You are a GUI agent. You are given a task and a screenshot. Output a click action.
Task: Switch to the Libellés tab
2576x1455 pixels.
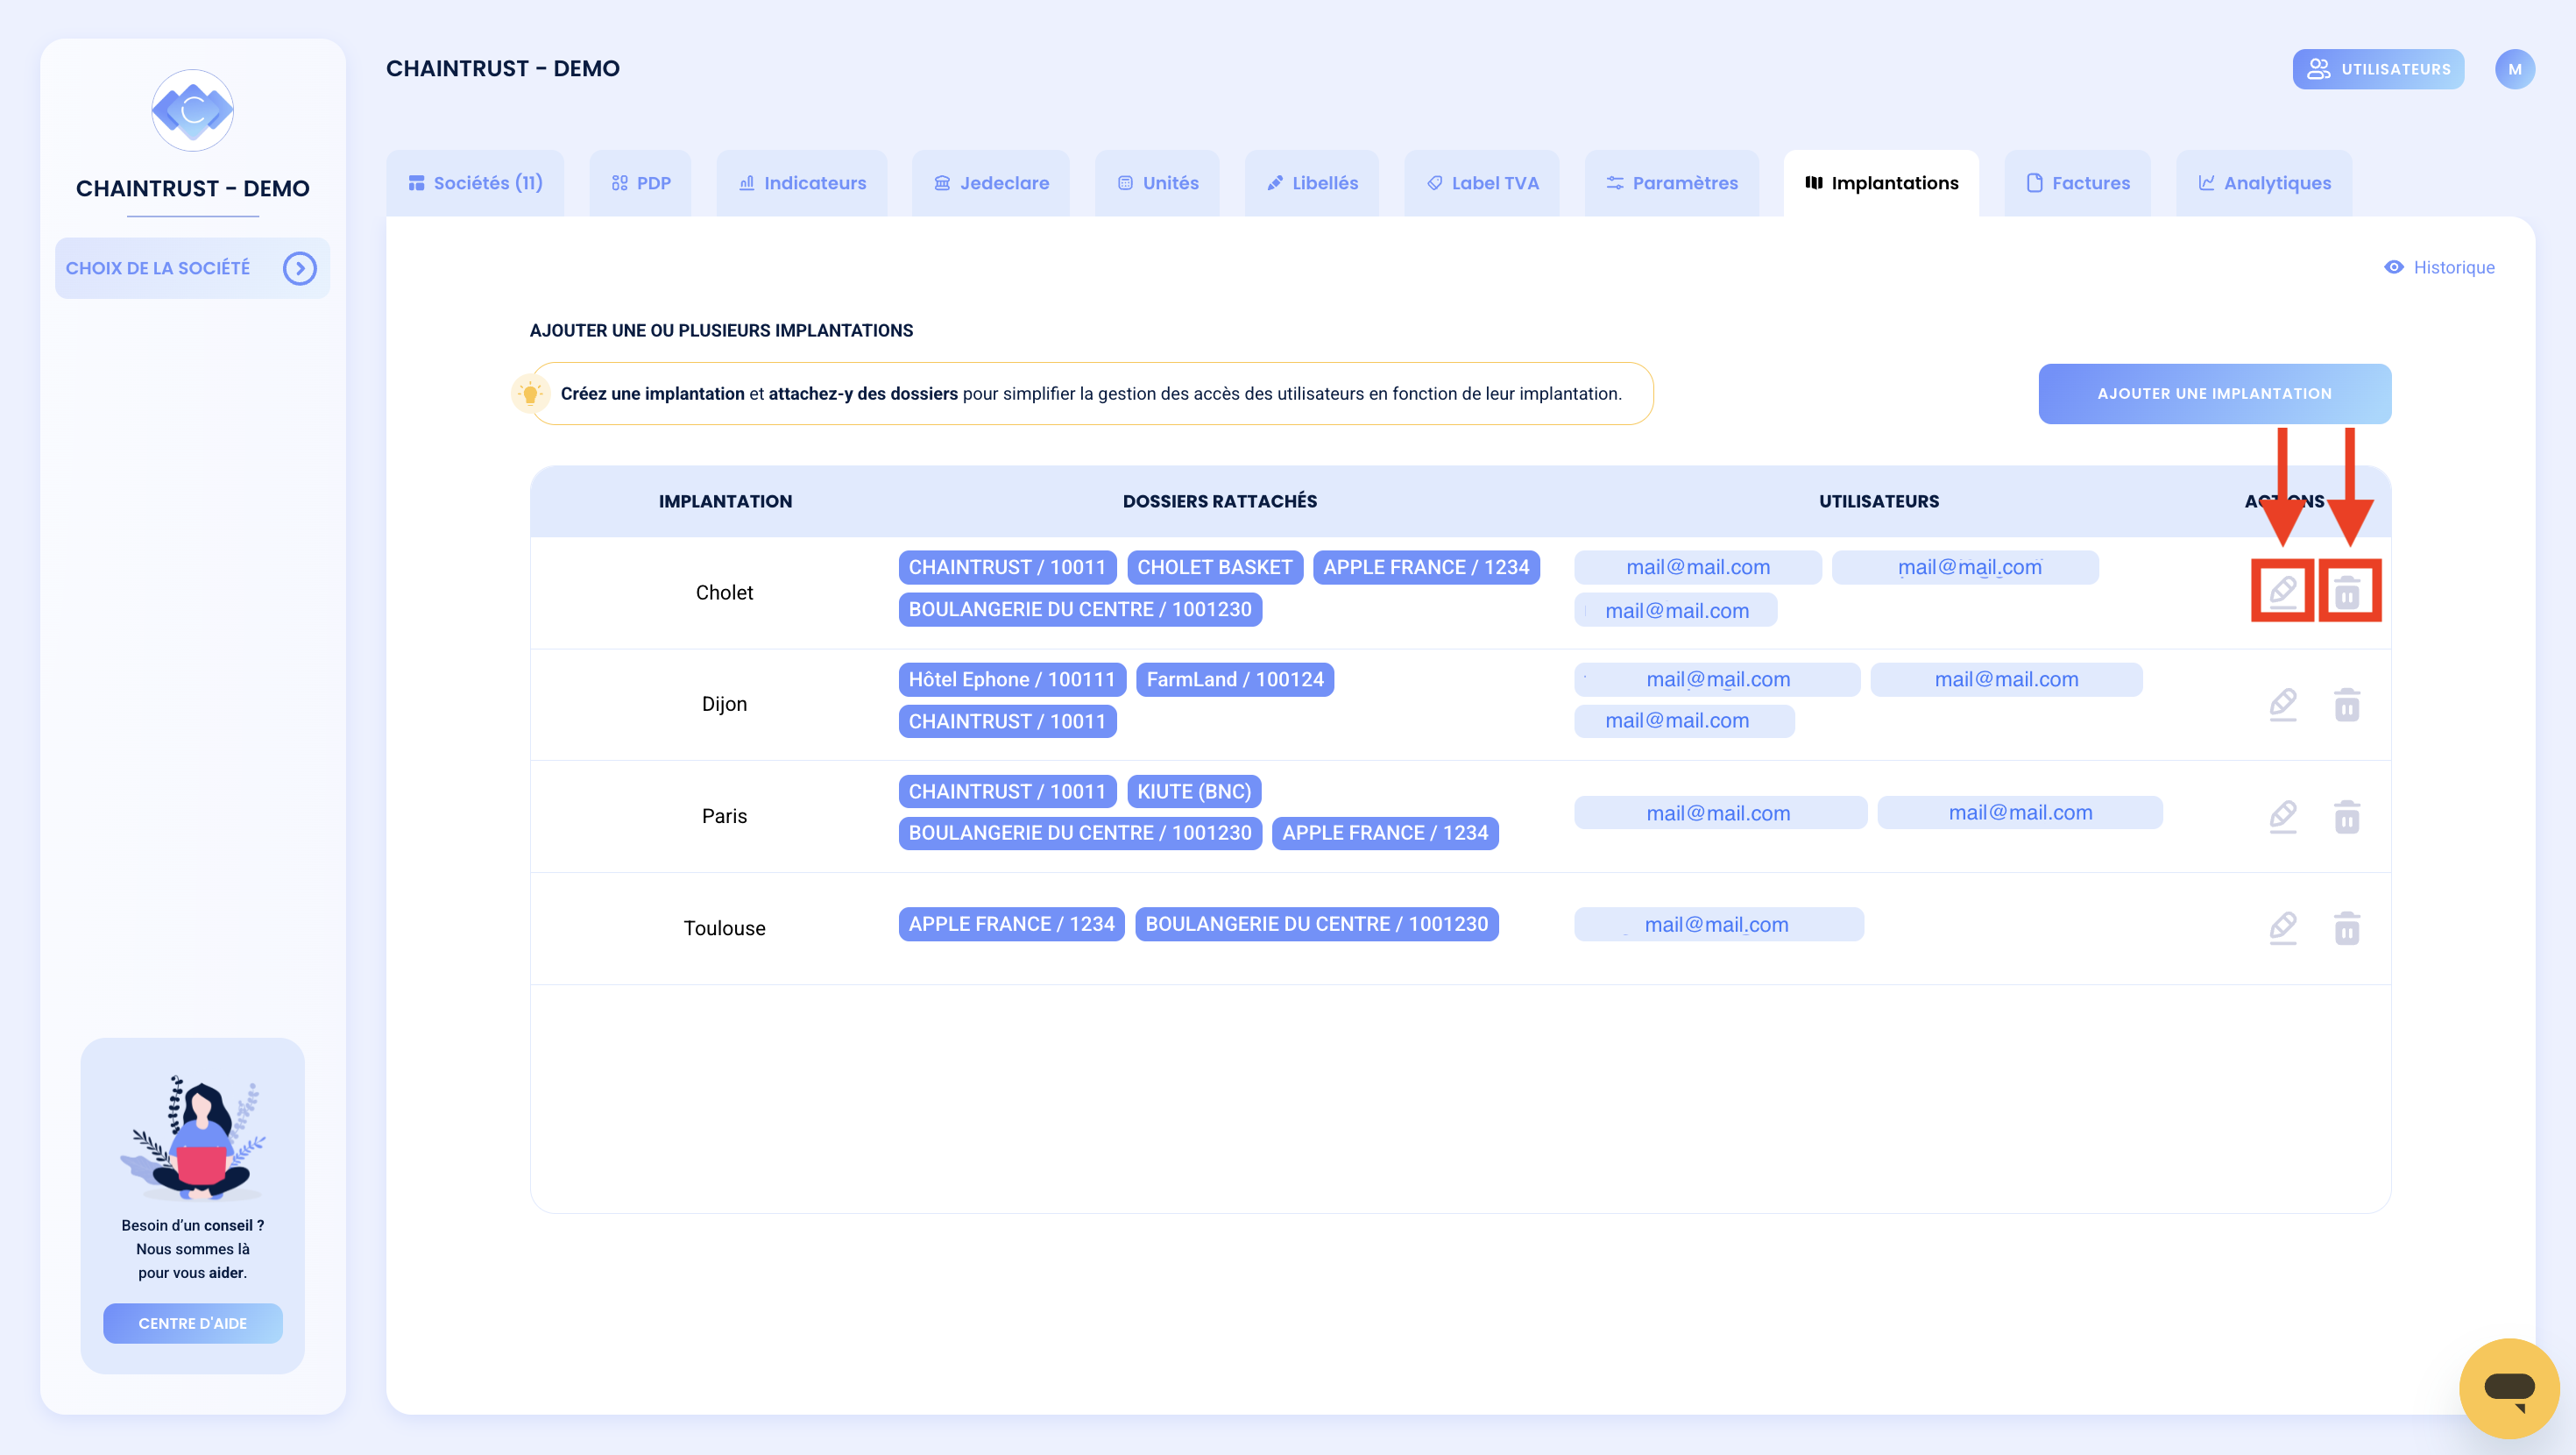1312,183
